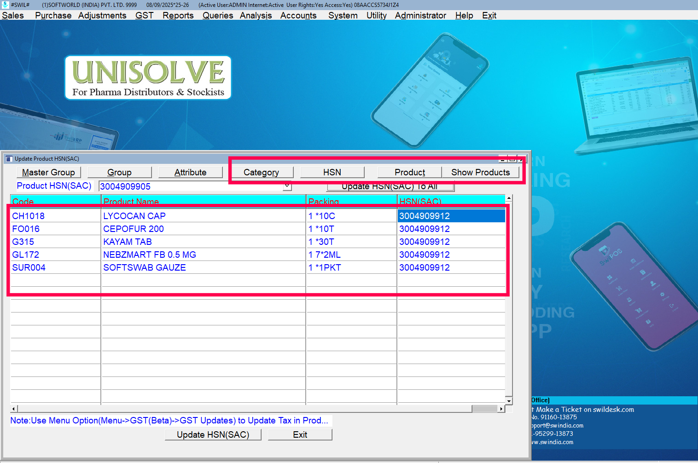The height and width of the screenshot is (463, 698).
Task: Click the Code column header
Action: click(56, 202)
